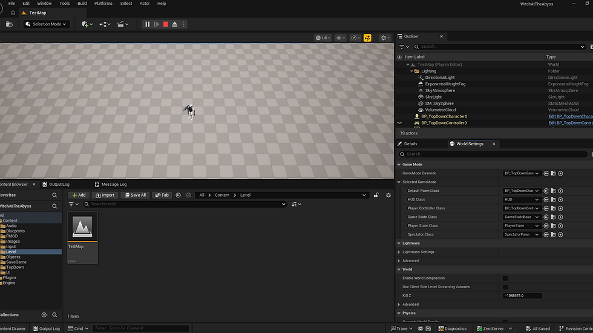Image resolution: width=593 pixels, height=333 pixels.
Task: Open GameMode Override dropdown
Action: [x=522, y=173]
